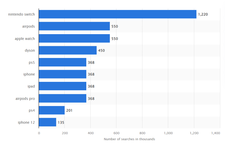The height and width of the screenshot is (148, 225).
Task: Click the 1,400 axis tick label
Action: [x=216, y=133]
